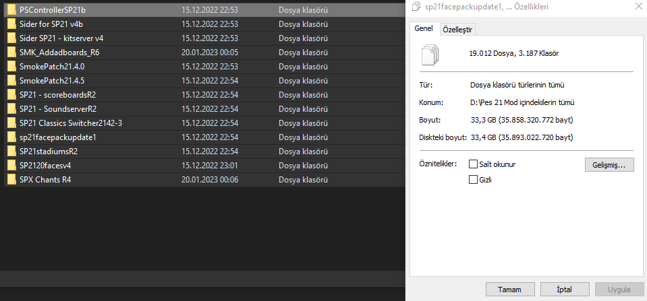The image size is (647, 301).
Task: Click the SmokePatch21.4.5 folder name
Action: coord(52,80)
